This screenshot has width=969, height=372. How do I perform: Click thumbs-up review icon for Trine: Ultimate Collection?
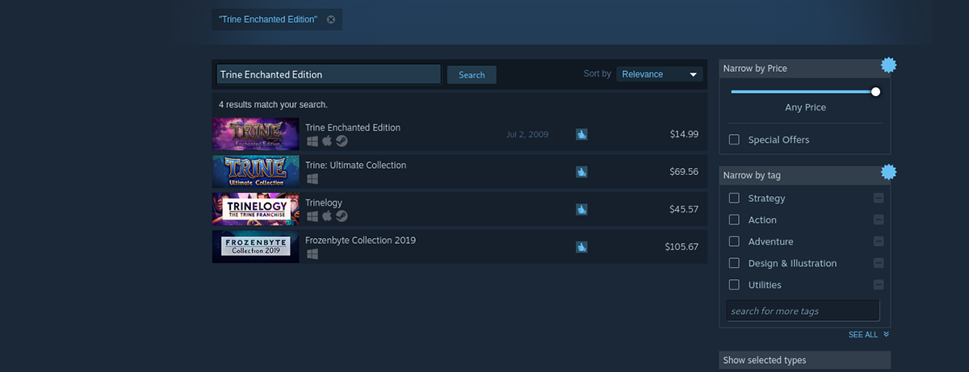pyautogui.click(x=581, y=172)
